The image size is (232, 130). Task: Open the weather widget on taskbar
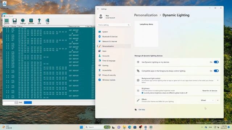click(x=7, y=127)
